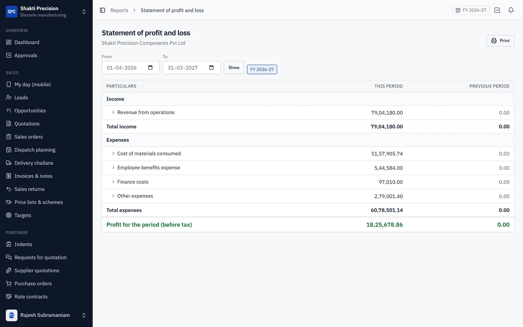This screenshot has width=523, height=327.
Task: Click the To date field 31-03-2027
Action: click(x=192, y=68)
